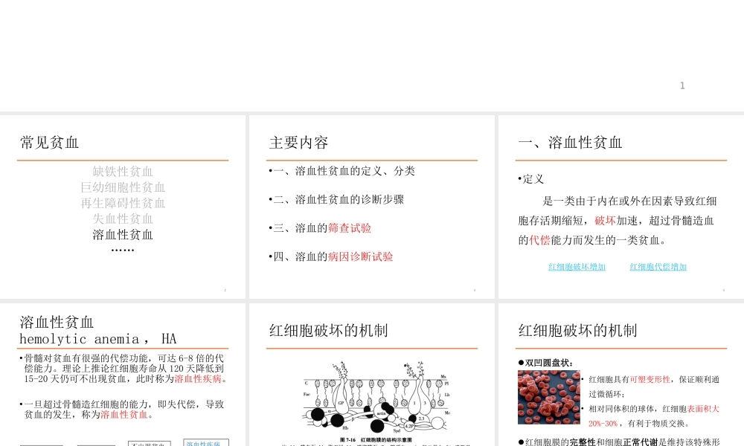Open the 红细胞破坏增加 hyperlink
The height and width of the screenshot is (446, 744).
point(577,267)
